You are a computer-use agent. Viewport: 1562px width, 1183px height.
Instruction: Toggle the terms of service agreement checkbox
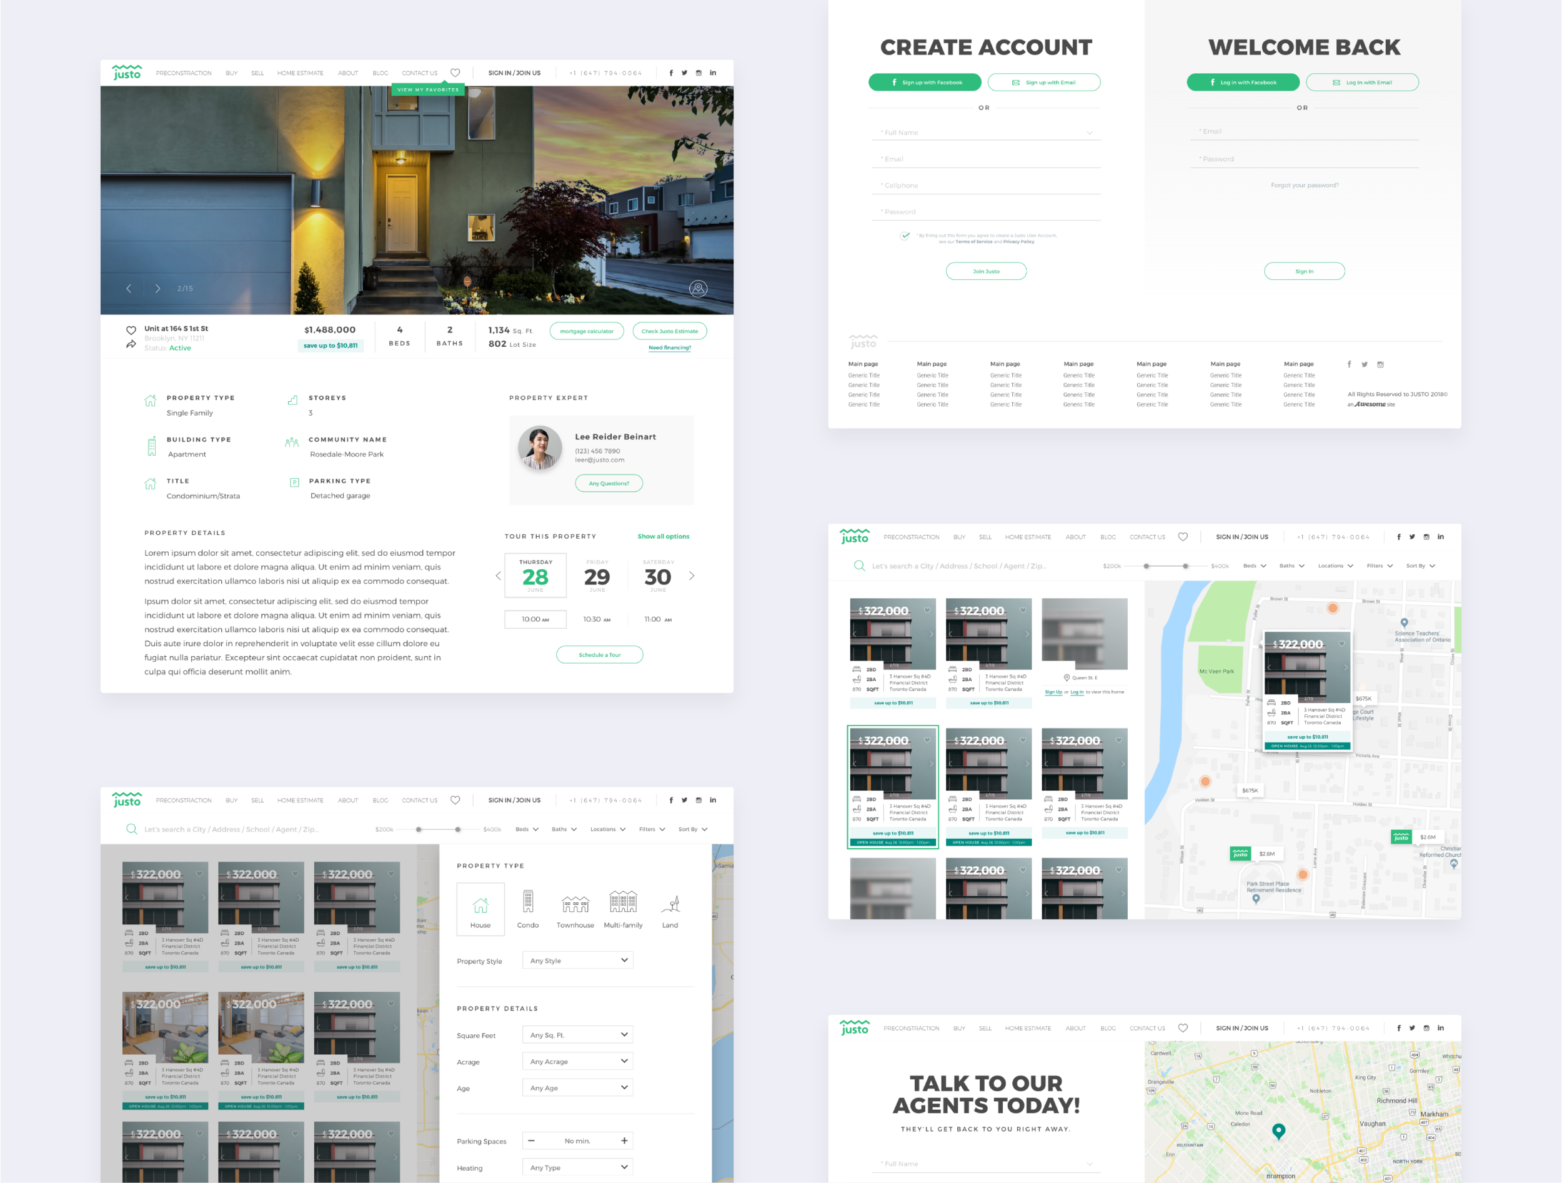905,236
